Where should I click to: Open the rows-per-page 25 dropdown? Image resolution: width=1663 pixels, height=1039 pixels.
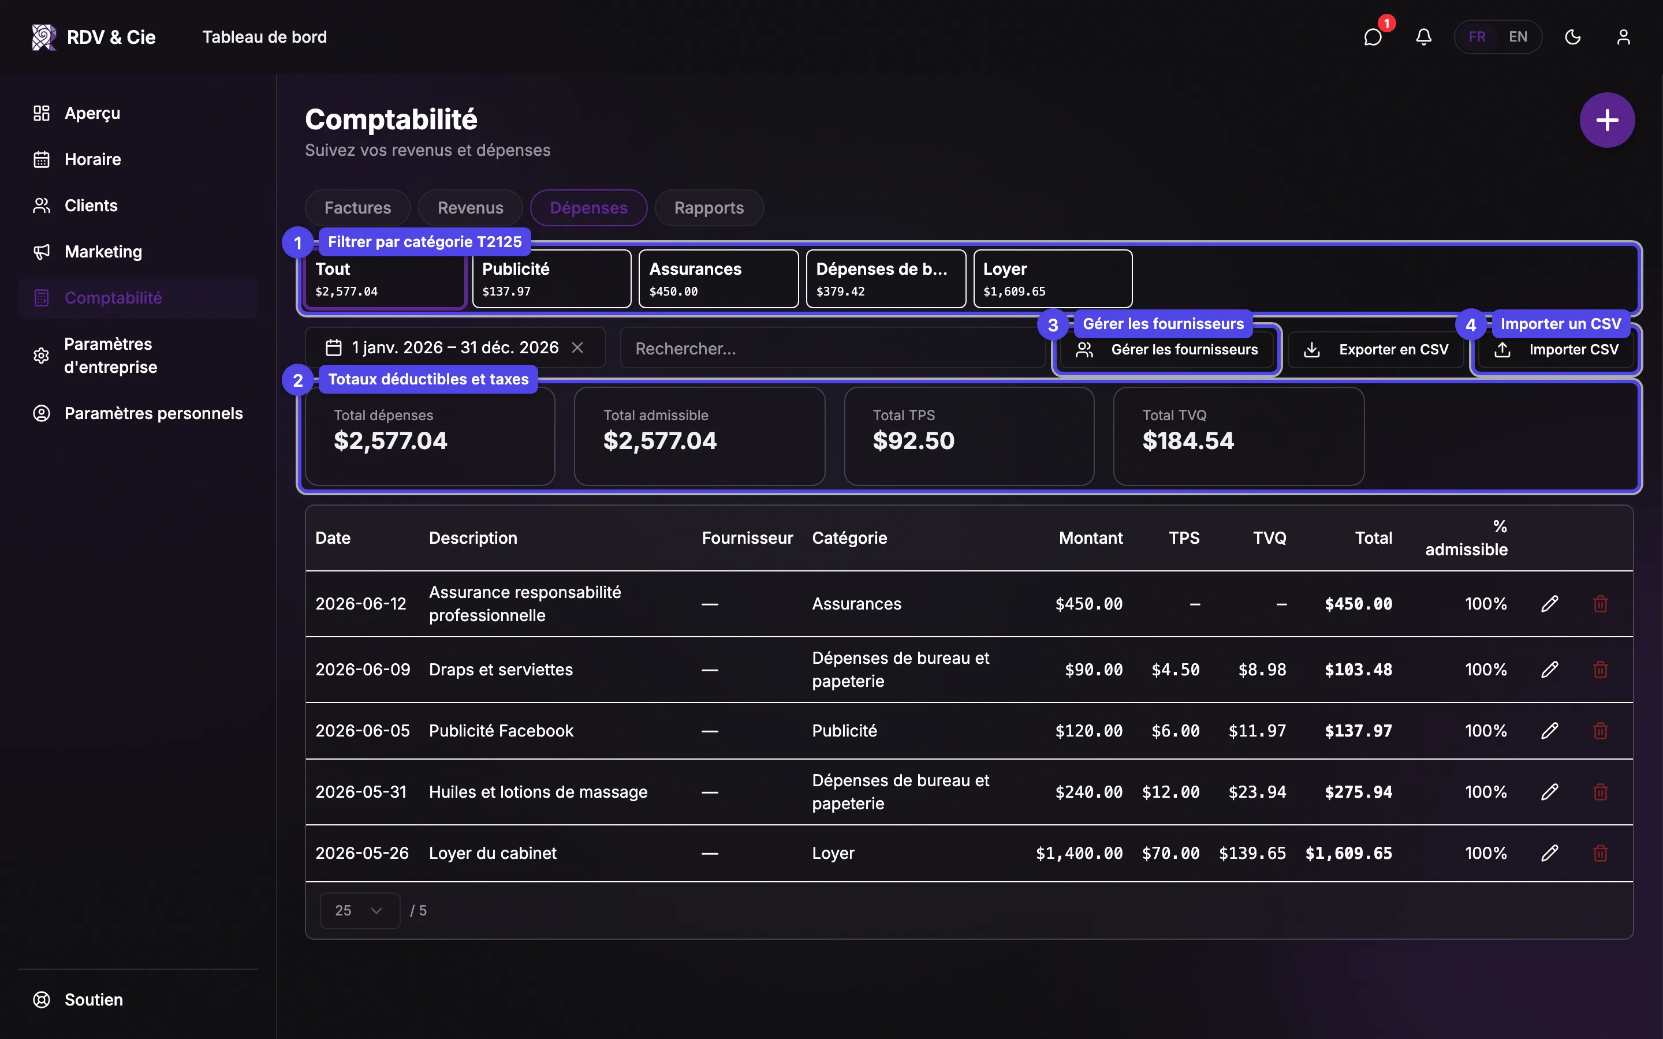tap(359, 910)
